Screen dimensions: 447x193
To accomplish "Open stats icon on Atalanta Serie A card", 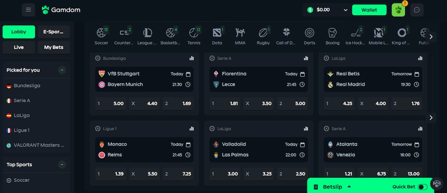I will coord(420,129).
